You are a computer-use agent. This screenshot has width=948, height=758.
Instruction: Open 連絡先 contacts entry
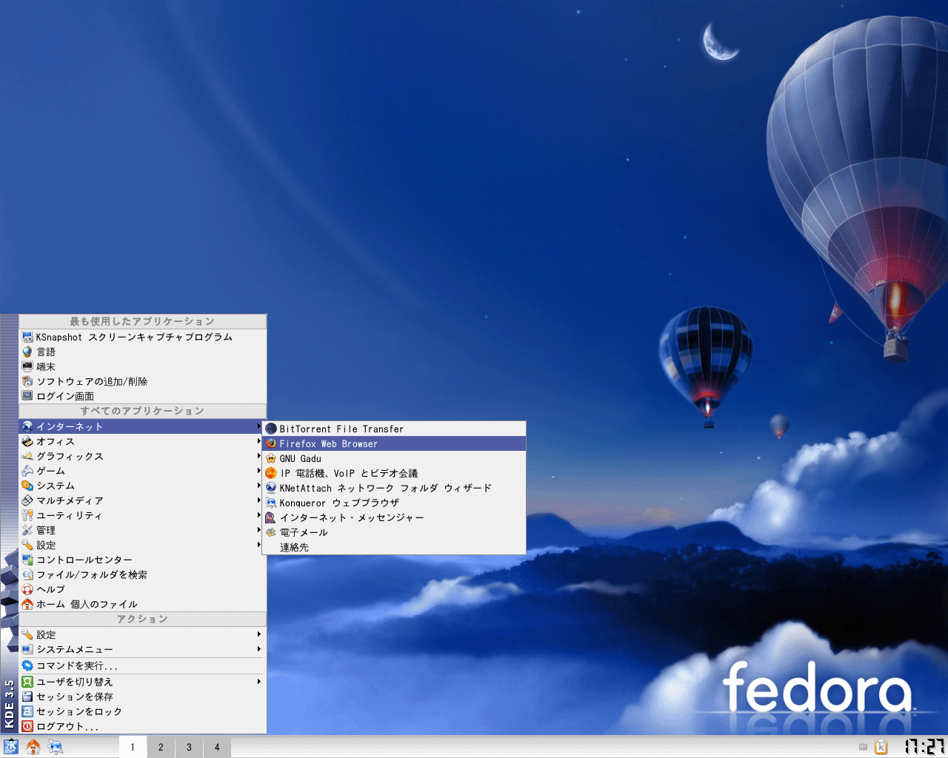tap(394, 547)
